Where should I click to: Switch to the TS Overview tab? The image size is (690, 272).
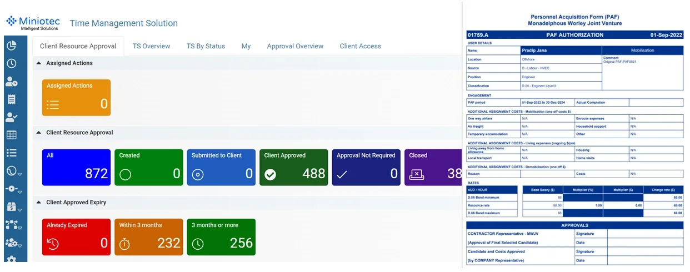pyautogui.click(x=151, y=46)
